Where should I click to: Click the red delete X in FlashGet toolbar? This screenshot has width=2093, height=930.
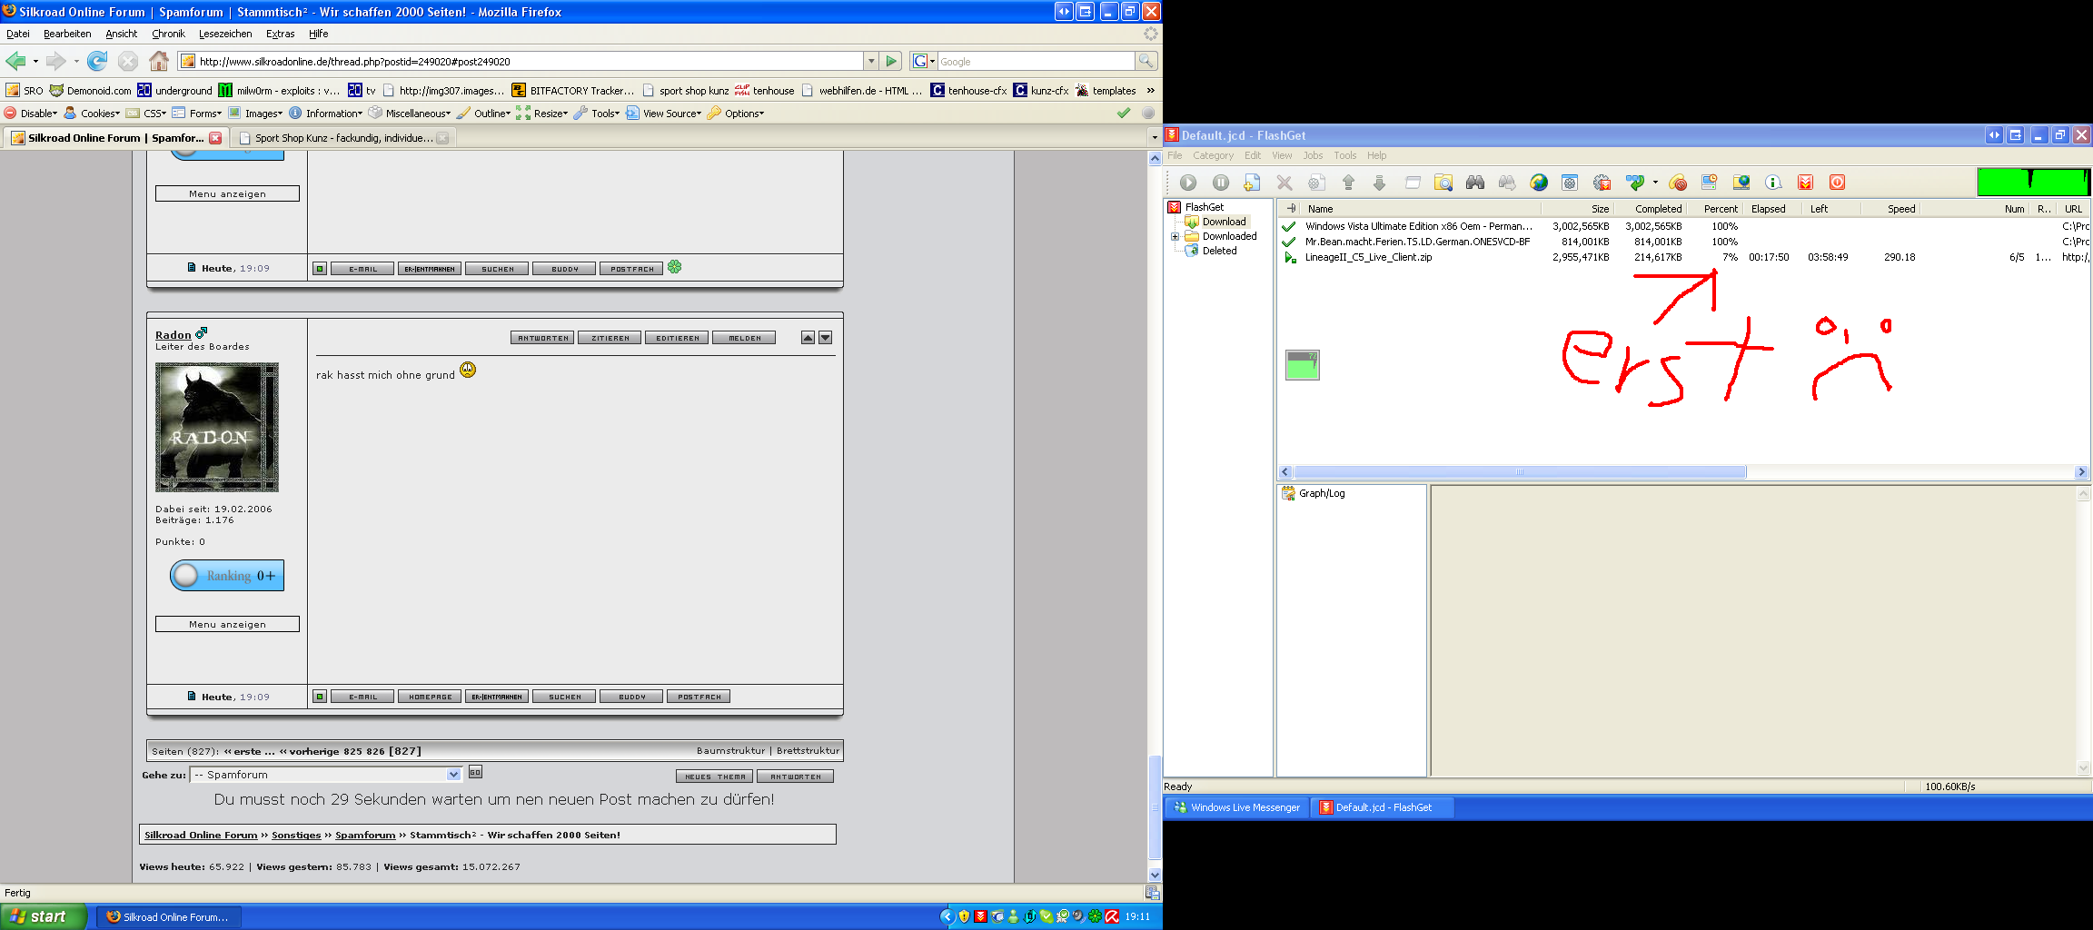coord(1284,183)
